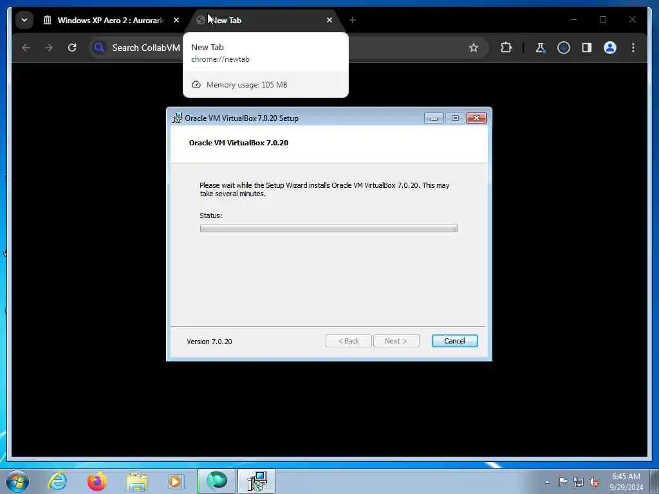Minimize the browser window

[573, 19]
